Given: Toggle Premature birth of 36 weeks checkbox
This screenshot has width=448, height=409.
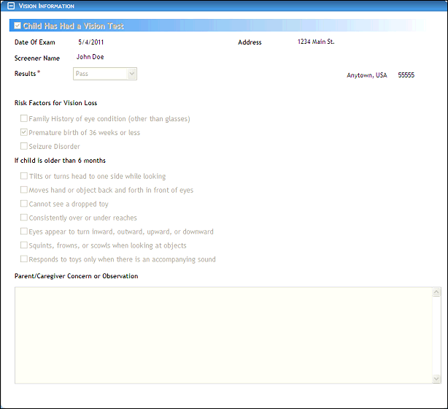Looking at the screenshot, I should (x=24, y=132).
